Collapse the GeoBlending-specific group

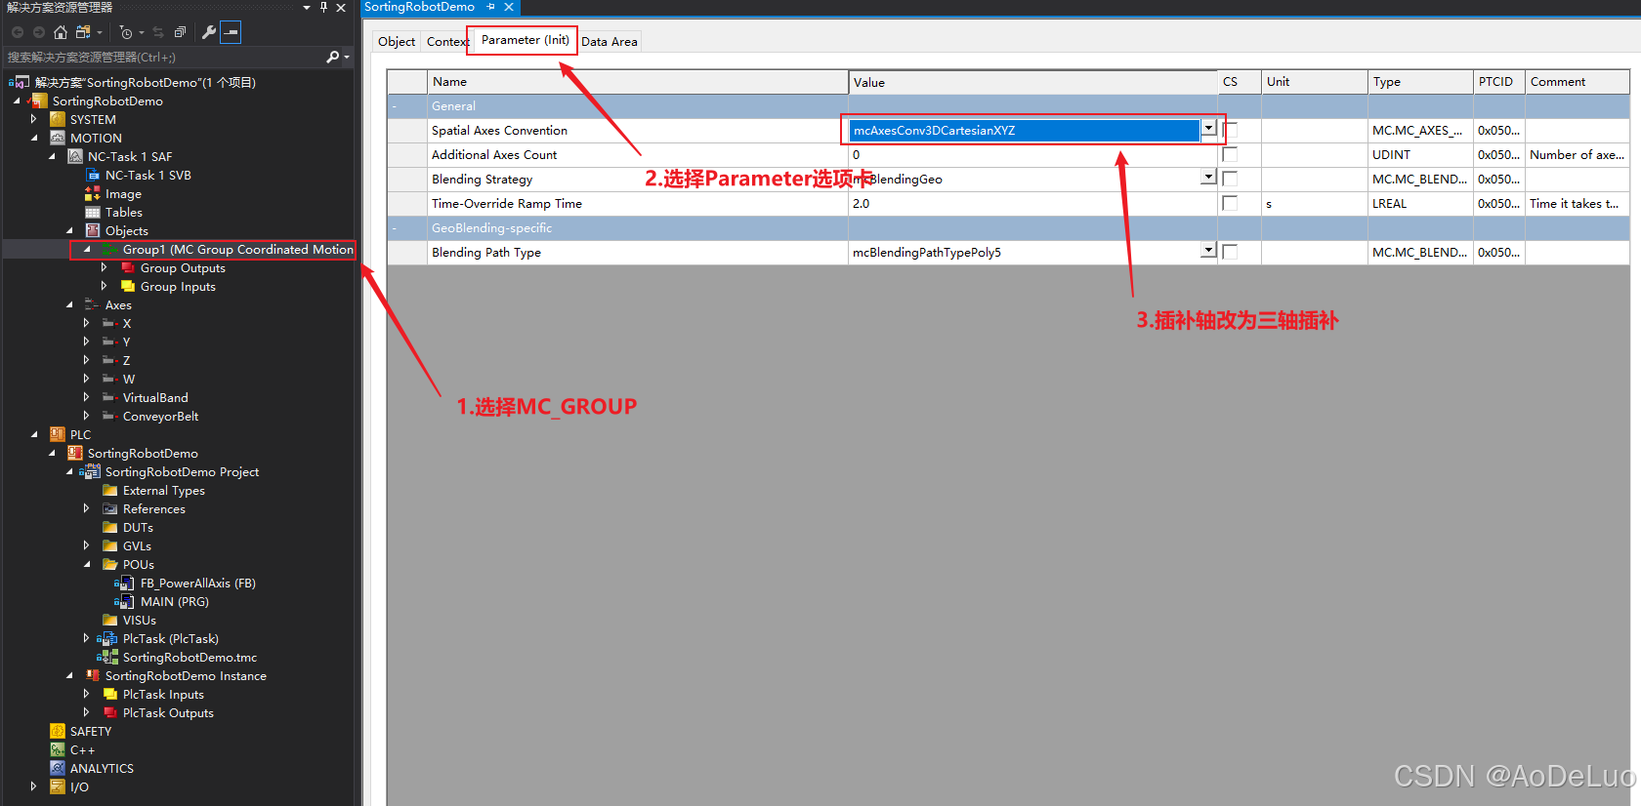point(395,228)
